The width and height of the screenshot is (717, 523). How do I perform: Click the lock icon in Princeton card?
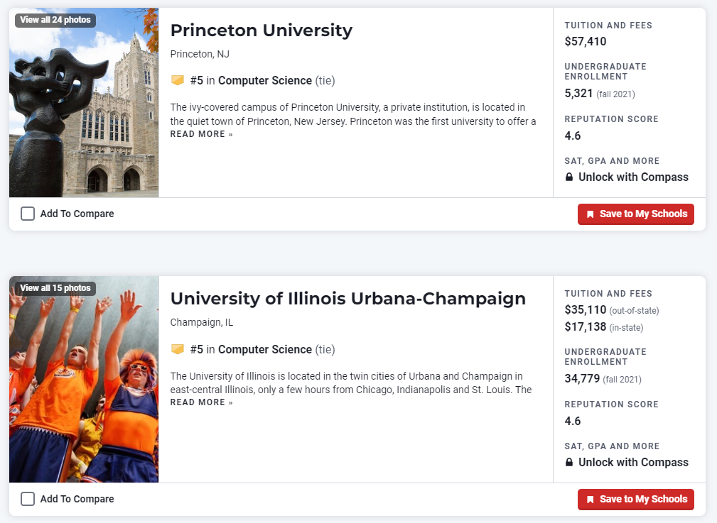pos(569,177)
